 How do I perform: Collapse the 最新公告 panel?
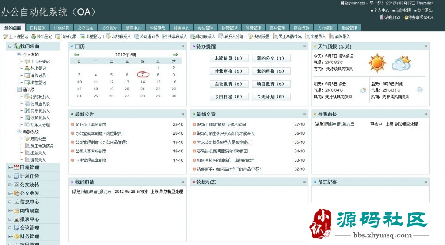pyautogui.click(x=183, y=114)
